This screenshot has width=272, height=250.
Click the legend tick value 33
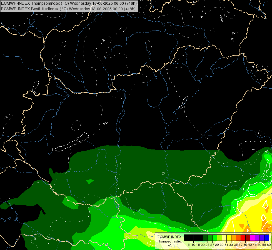pyautogui.click(x=231, y=245)
